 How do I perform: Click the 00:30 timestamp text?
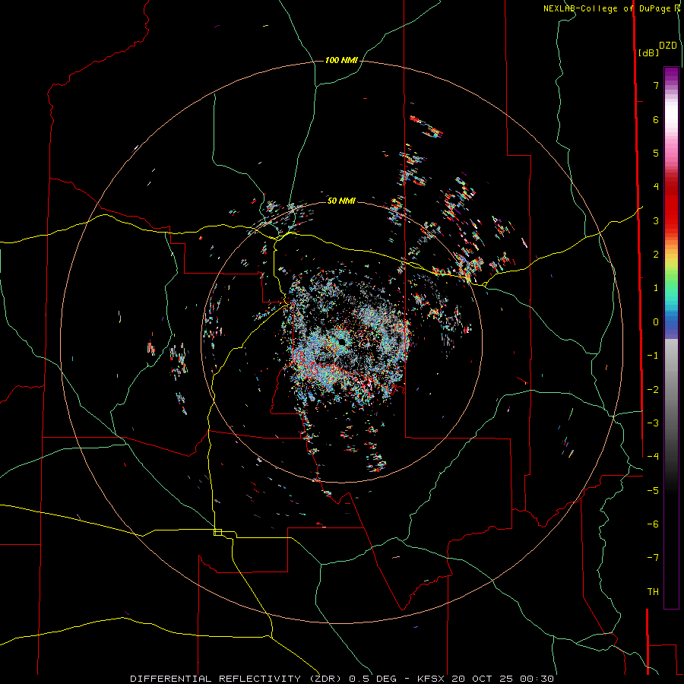tap(537, 679)
